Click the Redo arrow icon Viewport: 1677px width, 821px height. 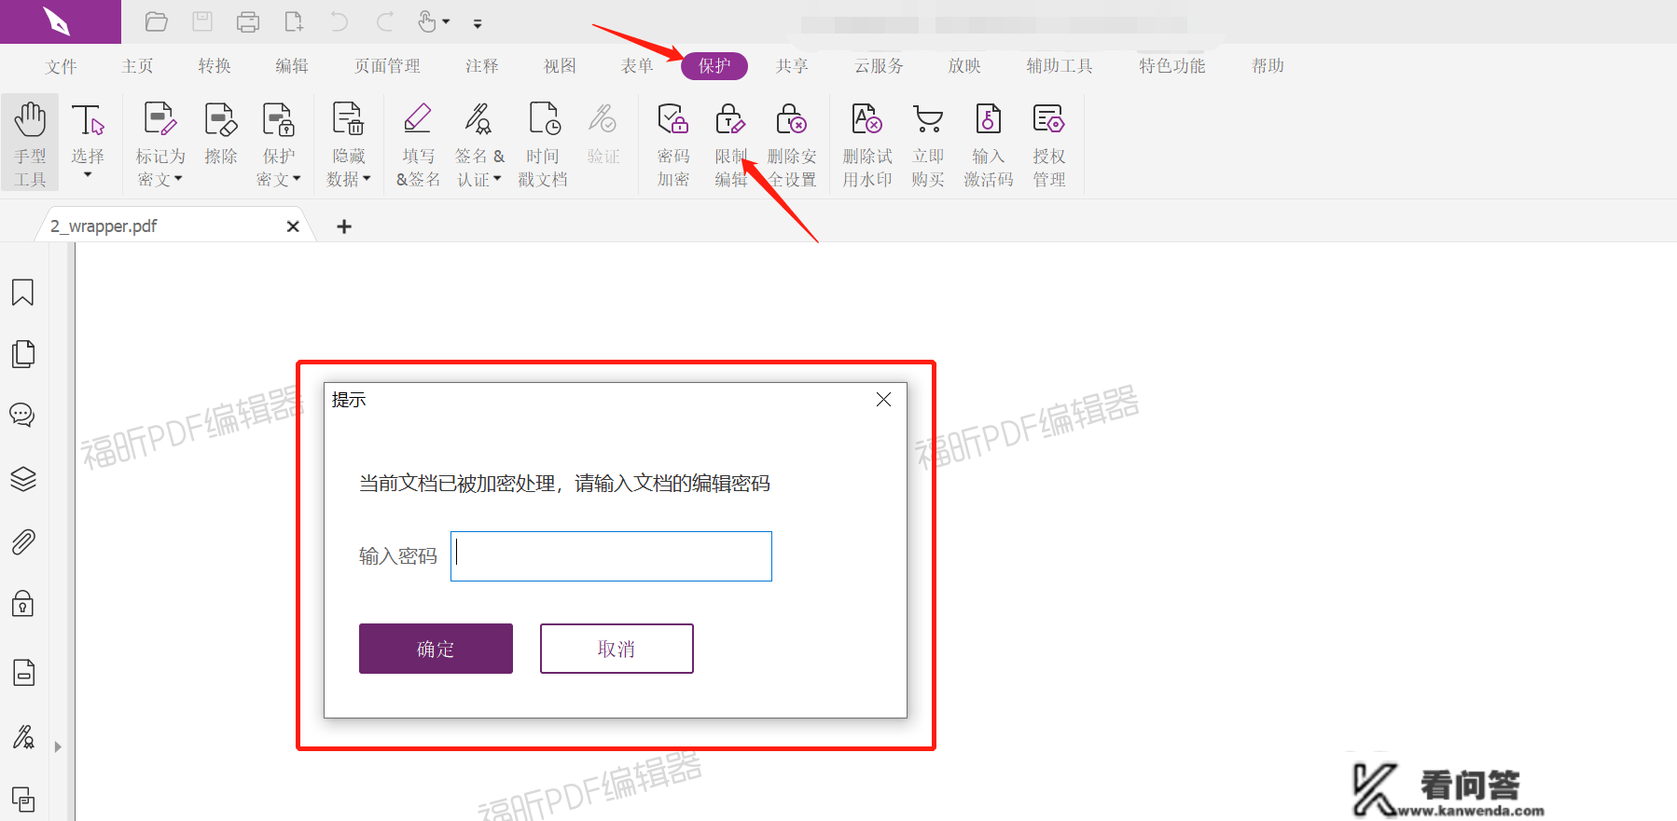click(385, 21)
